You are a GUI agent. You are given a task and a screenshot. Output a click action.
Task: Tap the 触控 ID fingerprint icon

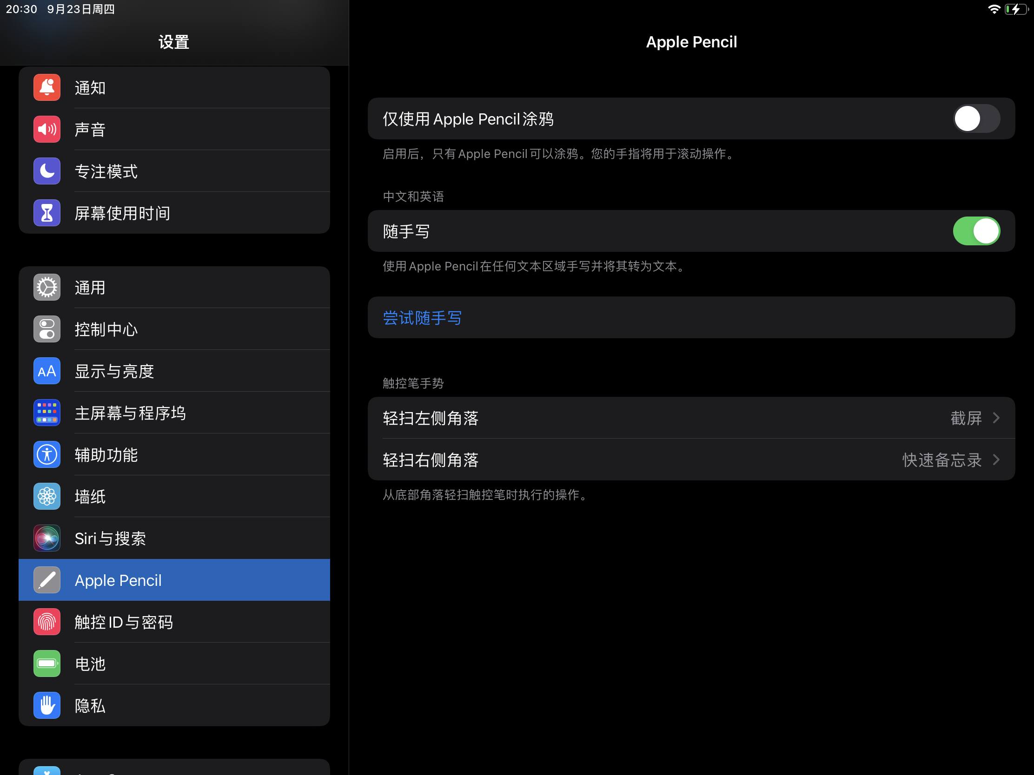tap(47, 622)
